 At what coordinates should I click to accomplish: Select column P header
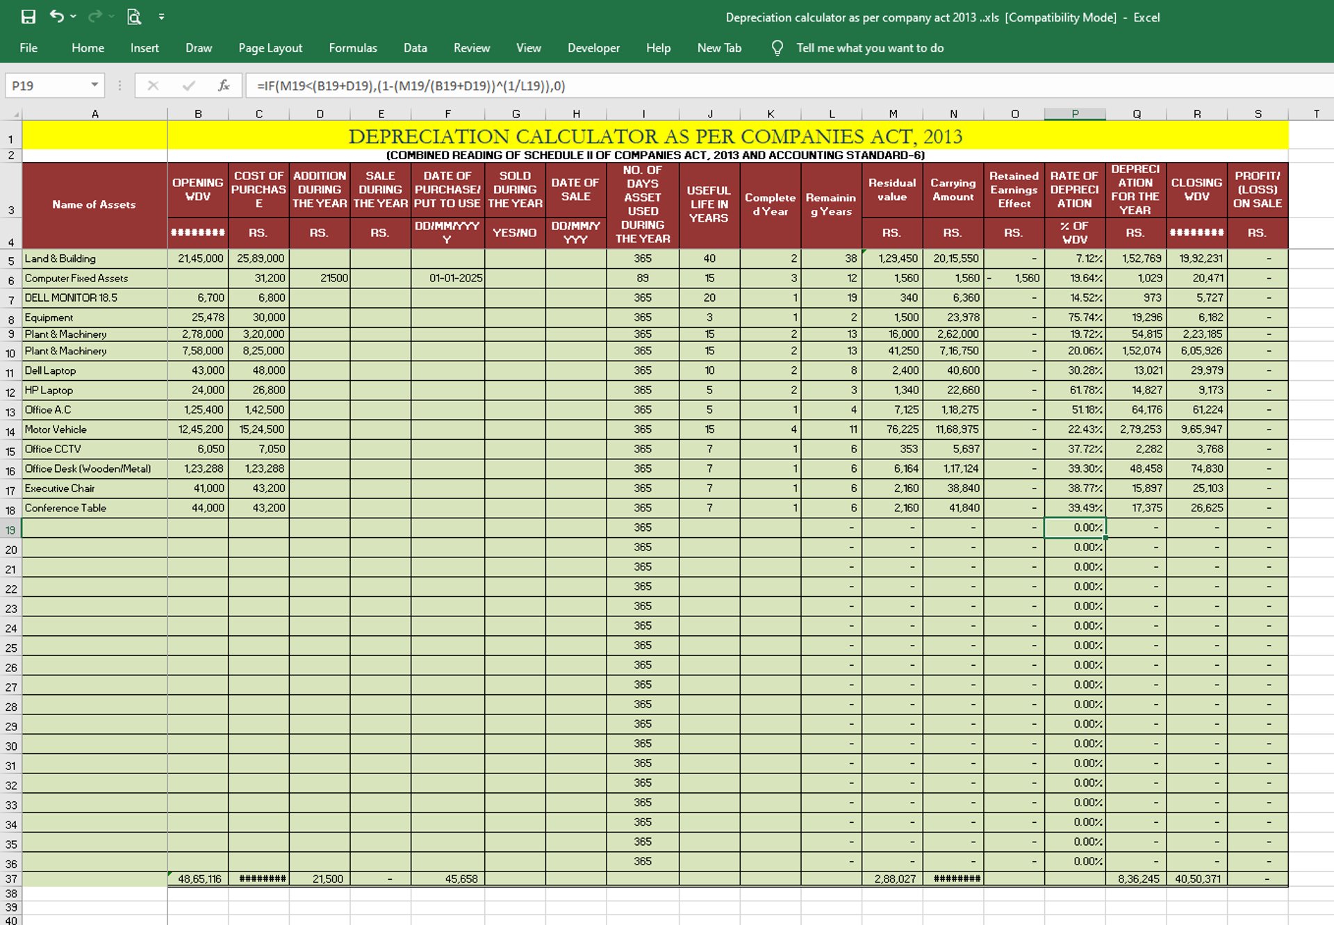click(1074, 114)
